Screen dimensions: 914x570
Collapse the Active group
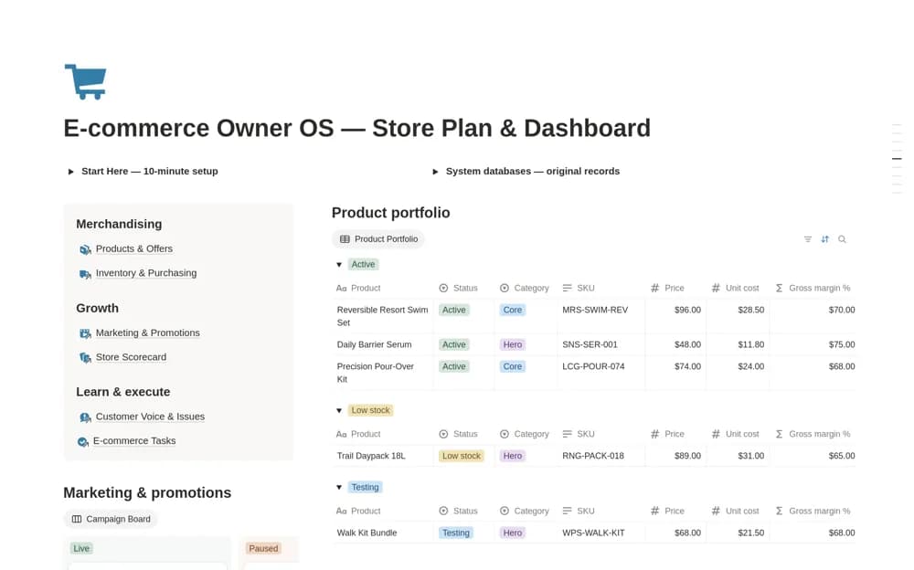coord(339,265)
